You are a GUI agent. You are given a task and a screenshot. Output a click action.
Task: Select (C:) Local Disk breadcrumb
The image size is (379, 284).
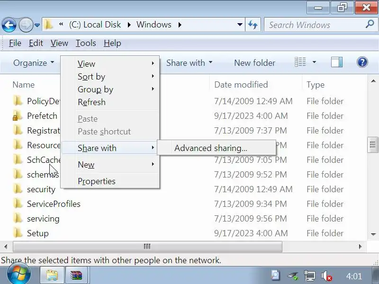click(x=95, y=25)
